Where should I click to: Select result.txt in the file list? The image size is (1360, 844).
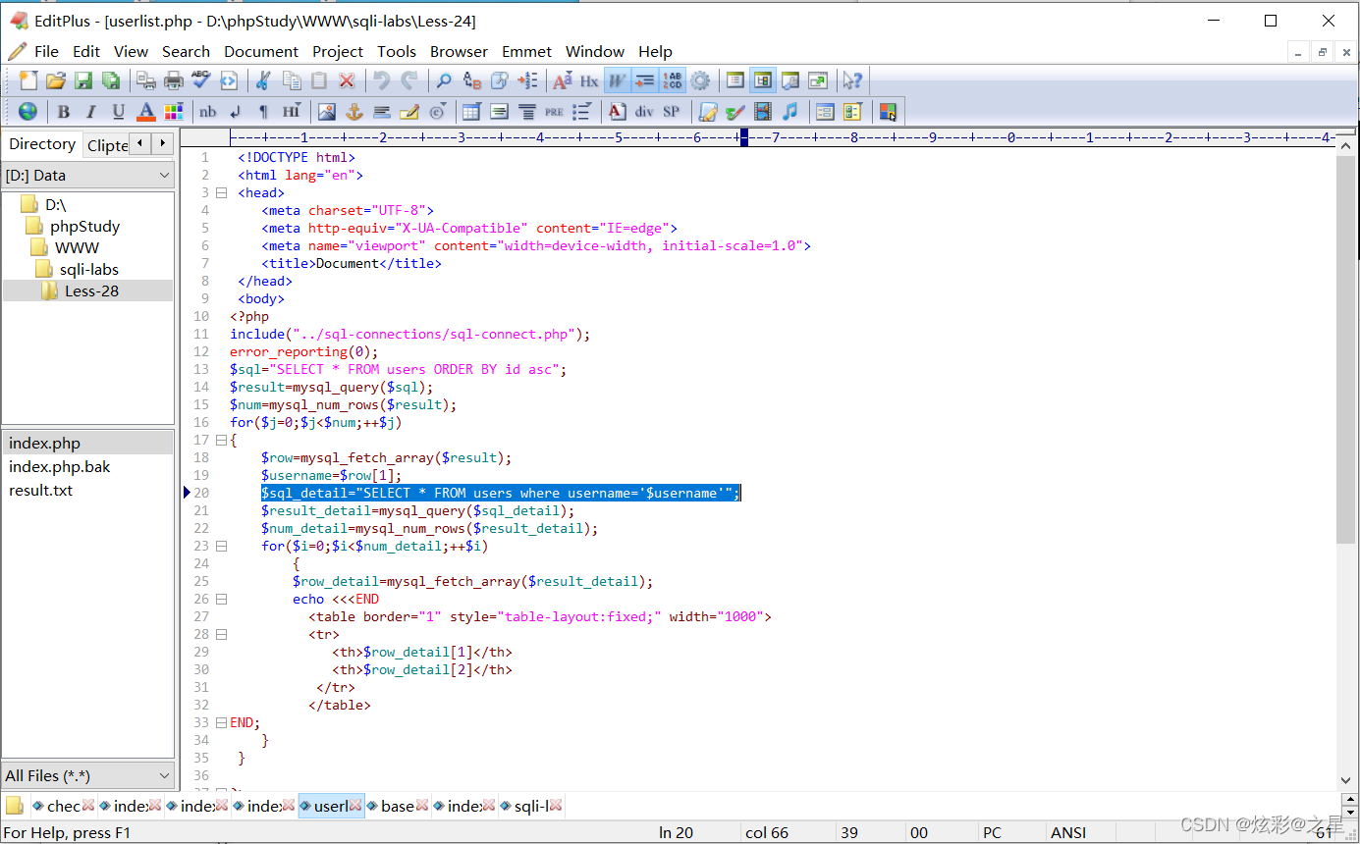(x=41, y=490)
